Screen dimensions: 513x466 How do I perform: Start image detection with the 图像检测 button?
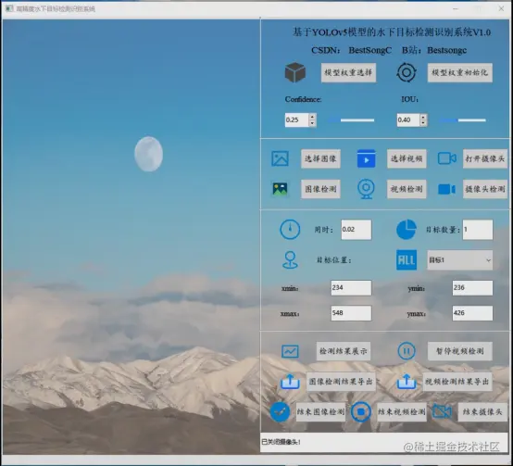point(320,189)
